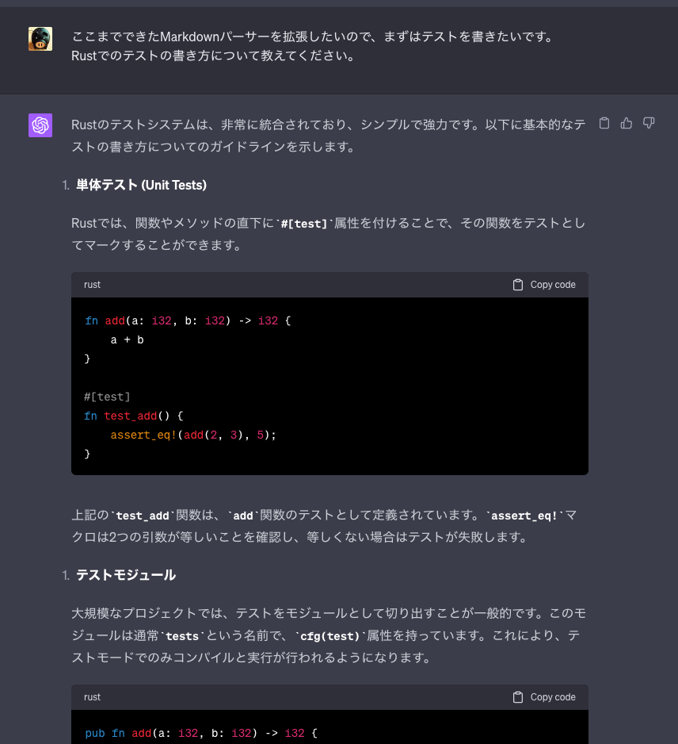Toggle the rust label on second code block
The height and width of the screenshot is (744, 678).
(92, 697)
